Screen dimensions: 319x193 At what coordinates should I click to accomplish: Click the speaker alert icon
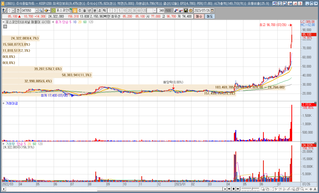point(46,10)
